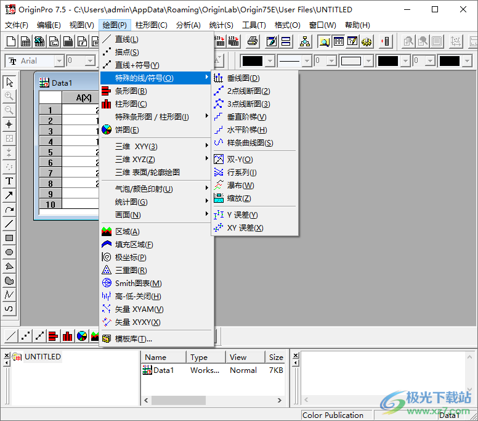Click the Print toolbar icon
Screen dimensions: 478x421
pos(252,41)
